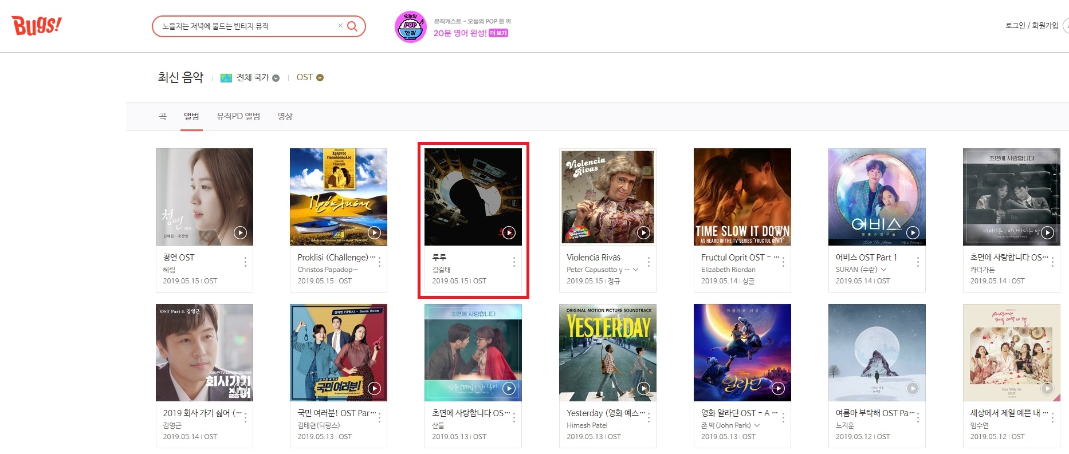Image resolution: width=1069 pixels, height=454 pixels.
Task: Open more options for 여름아 부탁해 OST
Action: coord(918,417)
